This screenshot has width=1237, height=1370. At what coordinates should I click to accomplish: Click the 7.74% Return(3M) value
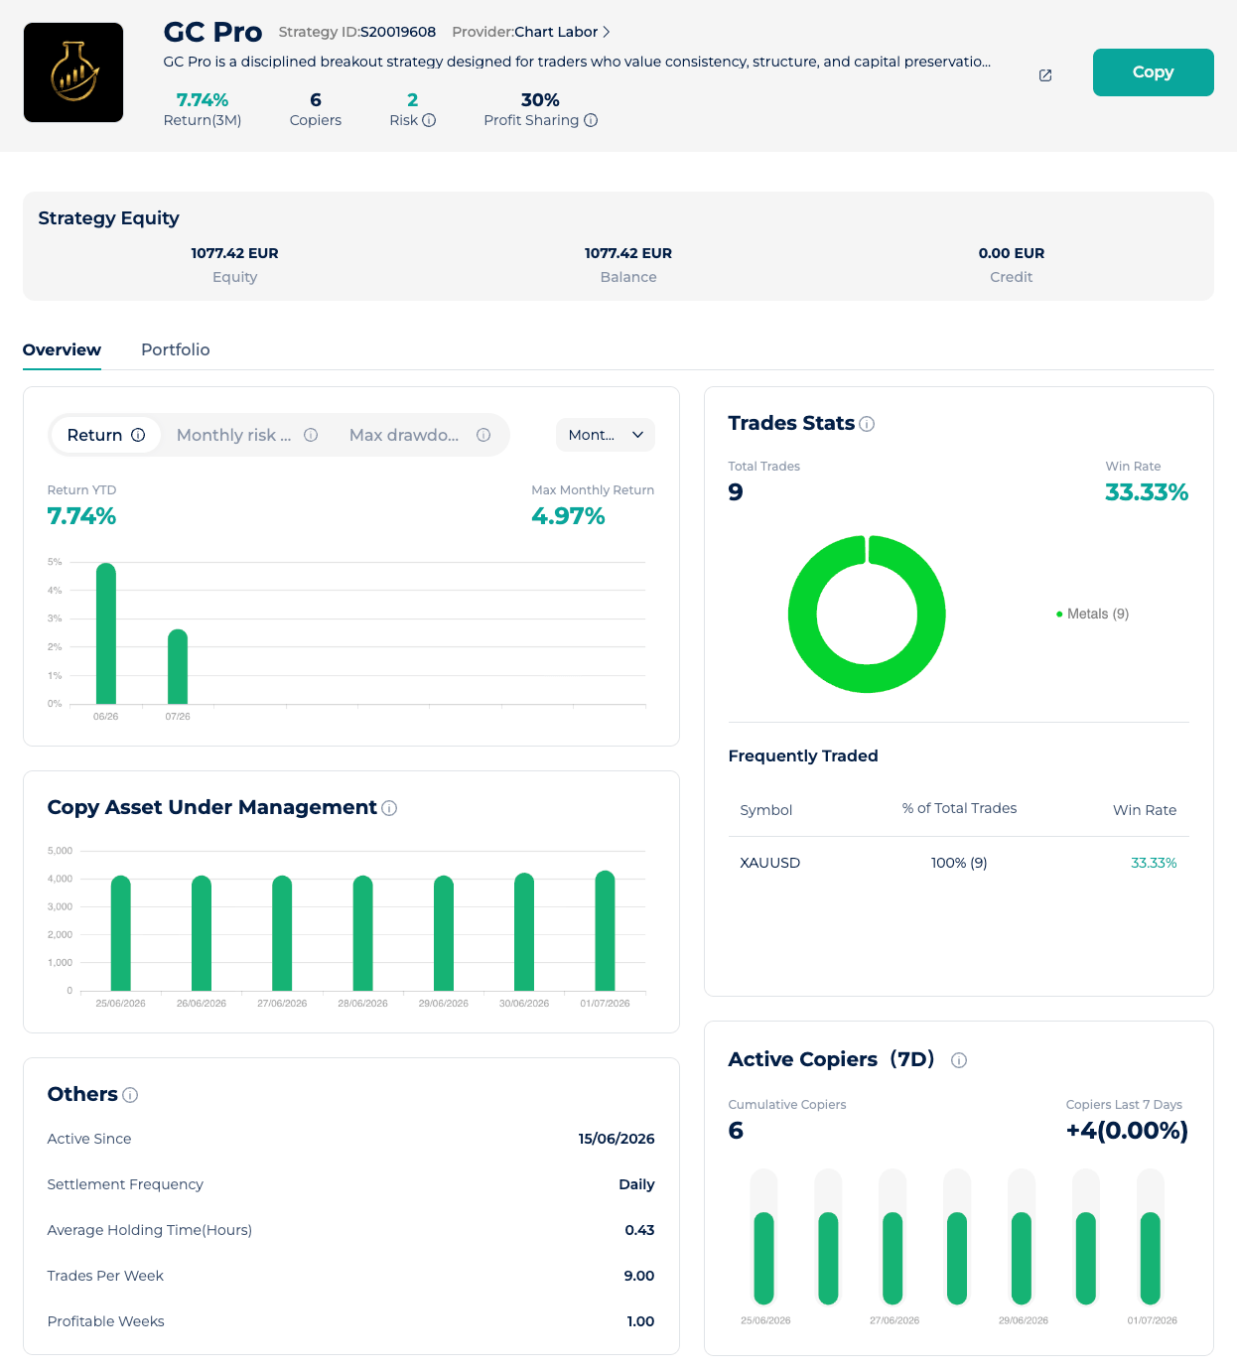click(x=203, y=99)
